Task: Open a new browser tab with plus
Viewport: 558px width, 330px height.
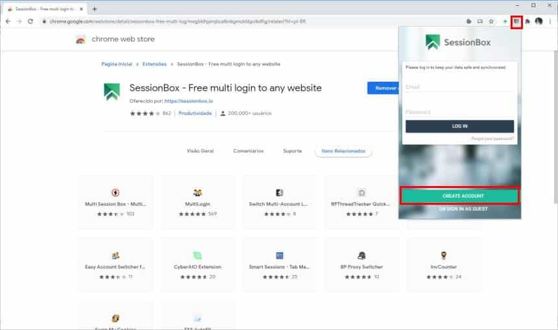Action: 94,9
